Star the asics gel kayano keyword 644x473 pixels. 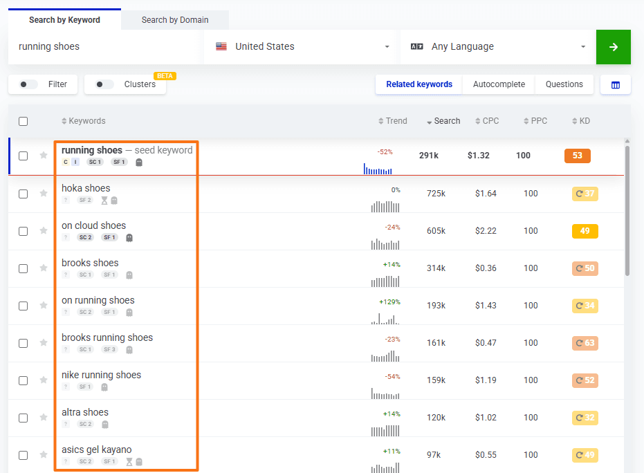(44, 455)
